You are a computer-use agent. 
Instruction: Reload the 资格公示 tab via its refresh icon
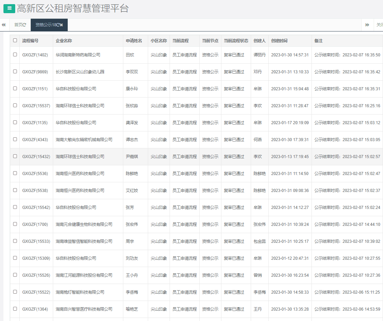tap(58, 25)
